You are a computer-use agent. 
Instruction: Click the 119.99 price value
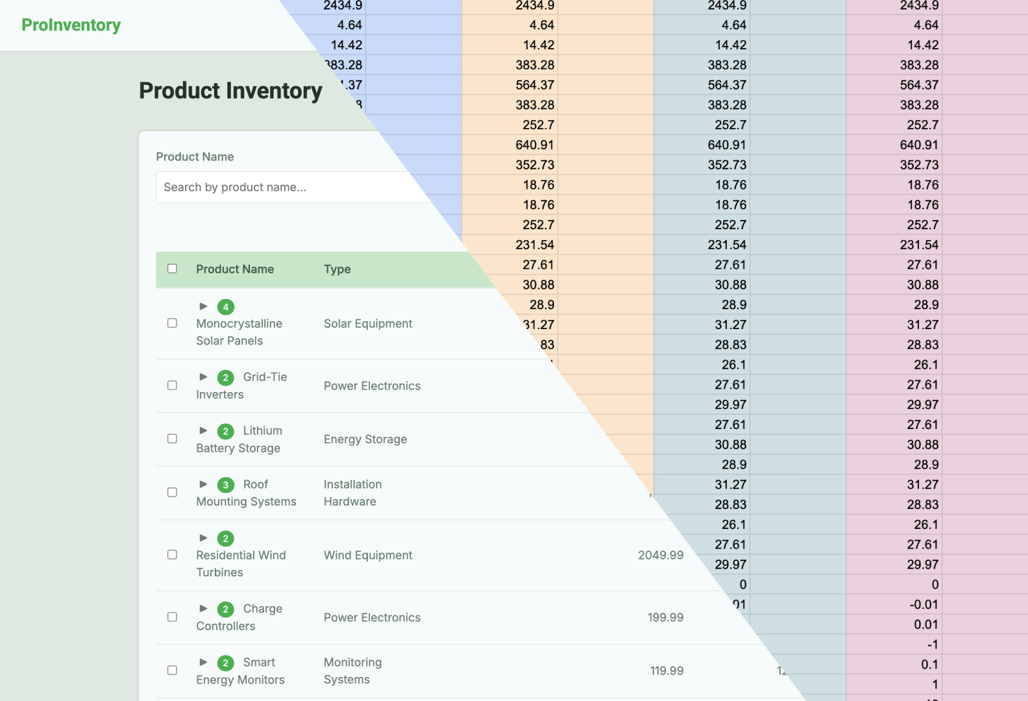tap(667, 670)
